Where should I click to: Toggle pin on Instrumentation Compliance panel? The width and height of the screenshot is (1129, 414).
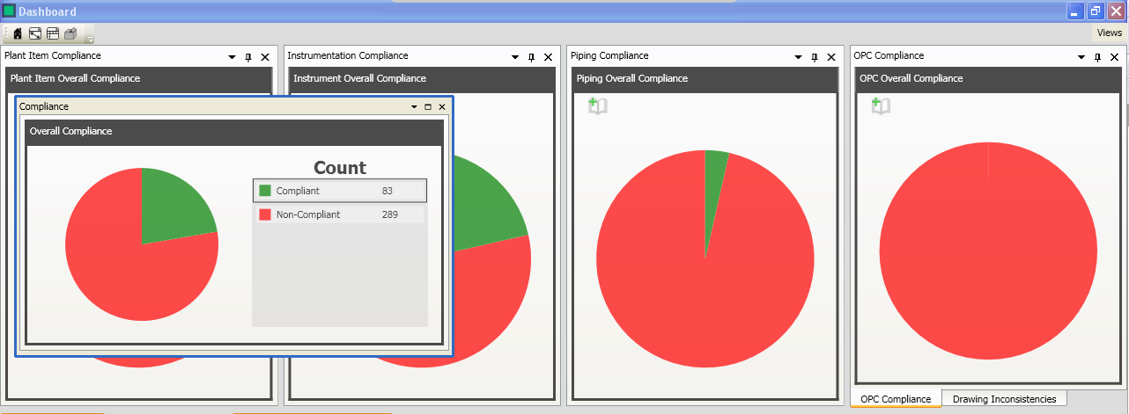(531, 57)
